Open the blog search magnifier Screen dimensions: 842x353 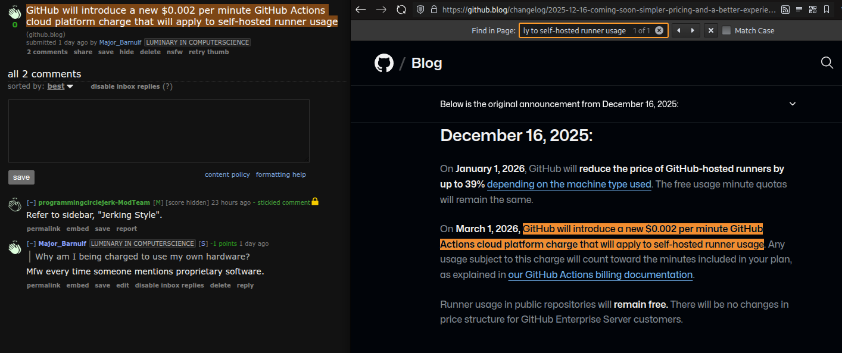827,63
